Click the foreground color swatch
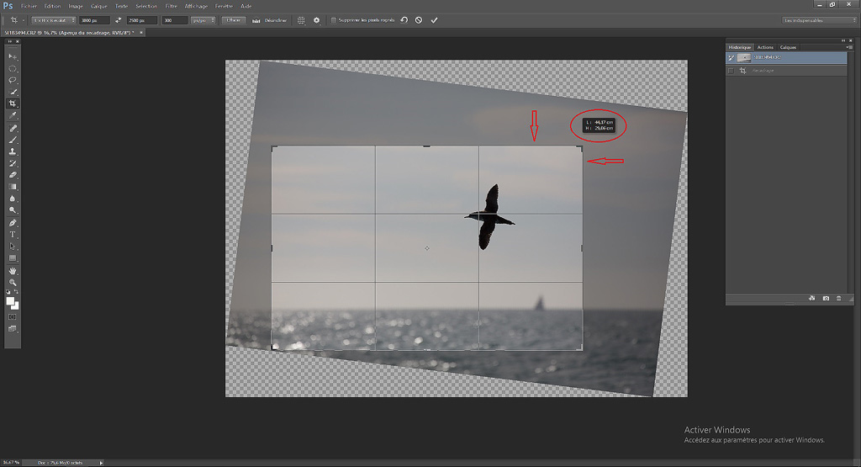The image size is (861, 467). click(x=11, y=300)
